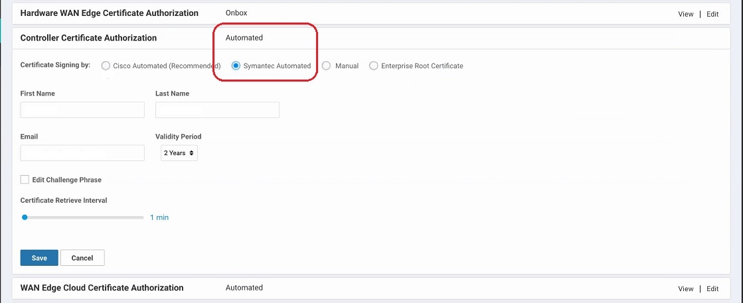This screenshot has width=743, height=303.
Task: View WAN Edge Cloud Certificate Authorization
Action: point(686,288)
